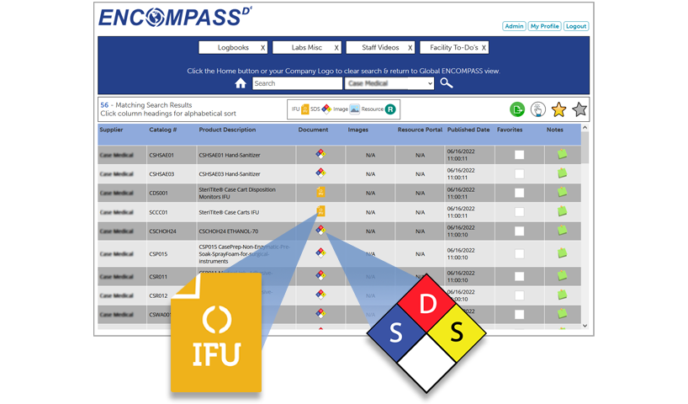Screen dimensions: 688x404
Task: Click the My Profile button
Action: pos(544,26)
